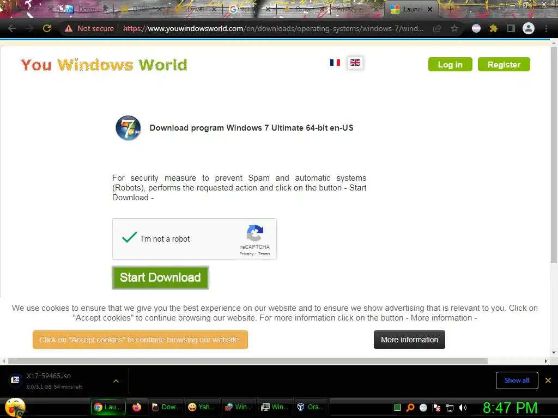Accept cookies with the orange button
The image size is (558, 418).
click(x=140, y=340)
